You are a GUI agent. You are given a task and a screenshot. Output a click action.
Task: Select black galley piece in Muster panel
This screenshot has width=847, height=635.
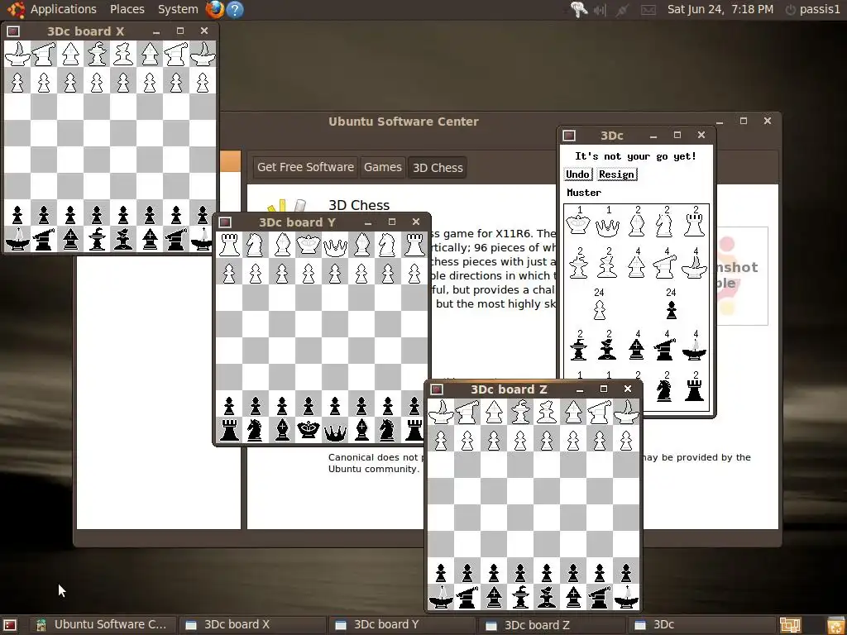click(695, 350)
